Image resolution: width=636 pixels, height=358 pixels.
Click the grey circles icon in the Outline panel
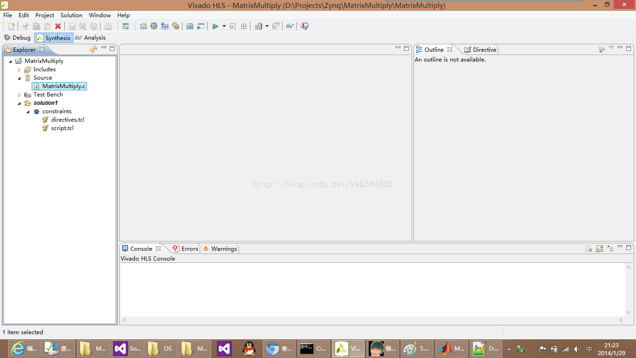[x=602, y=49]
